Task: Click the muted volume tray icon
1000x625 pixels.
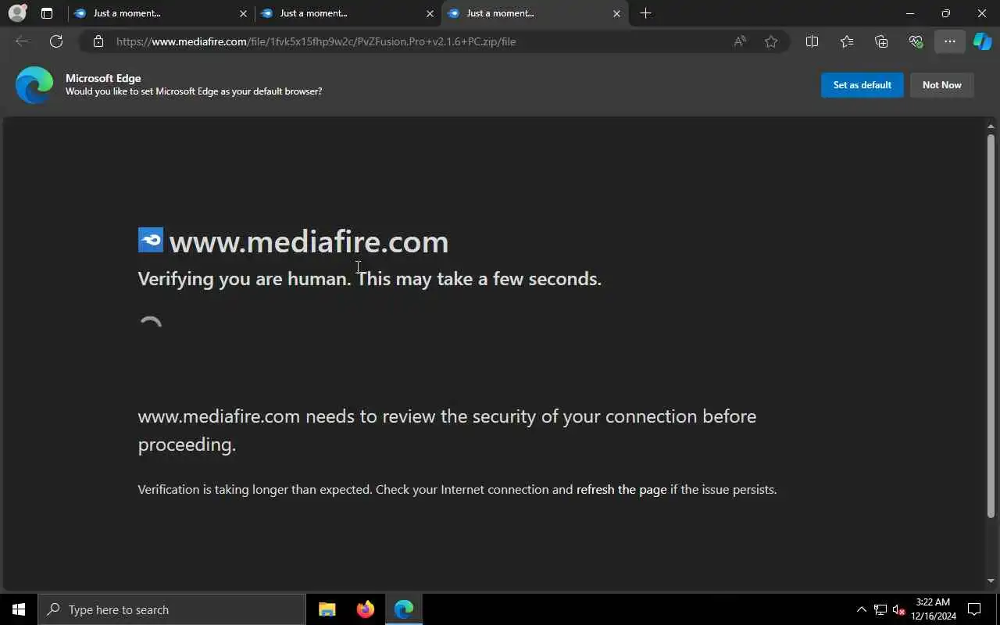Action: click(x=899, y=609)
